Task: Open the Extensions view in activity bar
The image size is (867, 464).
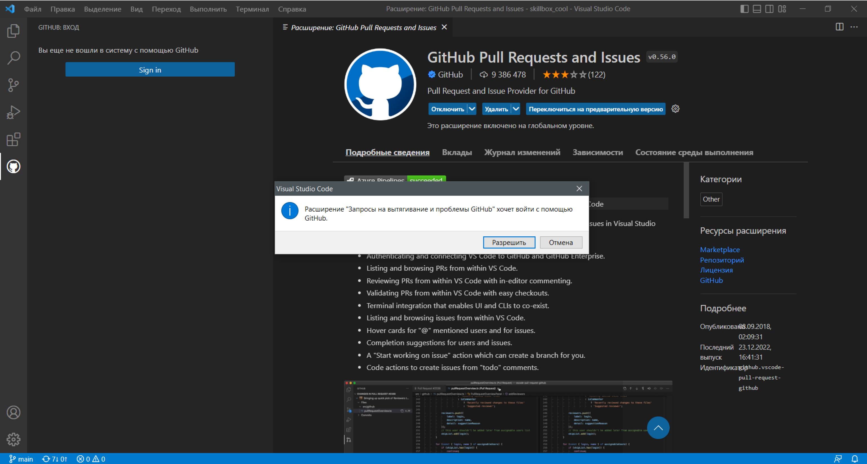Action: (14, 139)
